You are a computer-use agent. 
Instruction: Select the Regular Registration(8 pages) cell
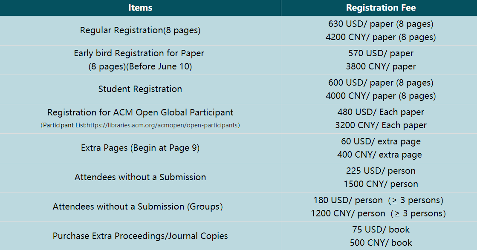140,30
